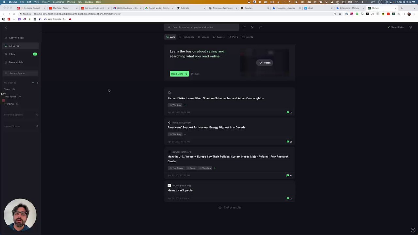The height and width of the screenshot is (235, 418).
Task: Reload the page
Action: [14, 14]
